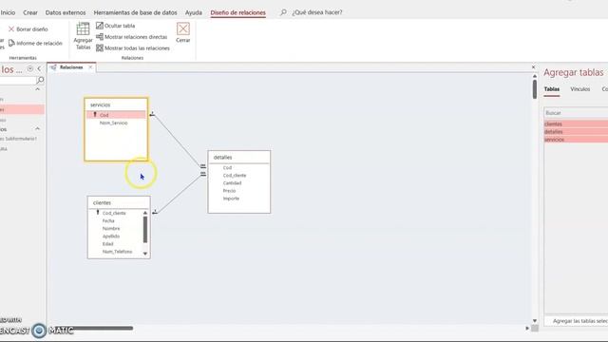Open the Inicio ribbon tab

(8, 12)
